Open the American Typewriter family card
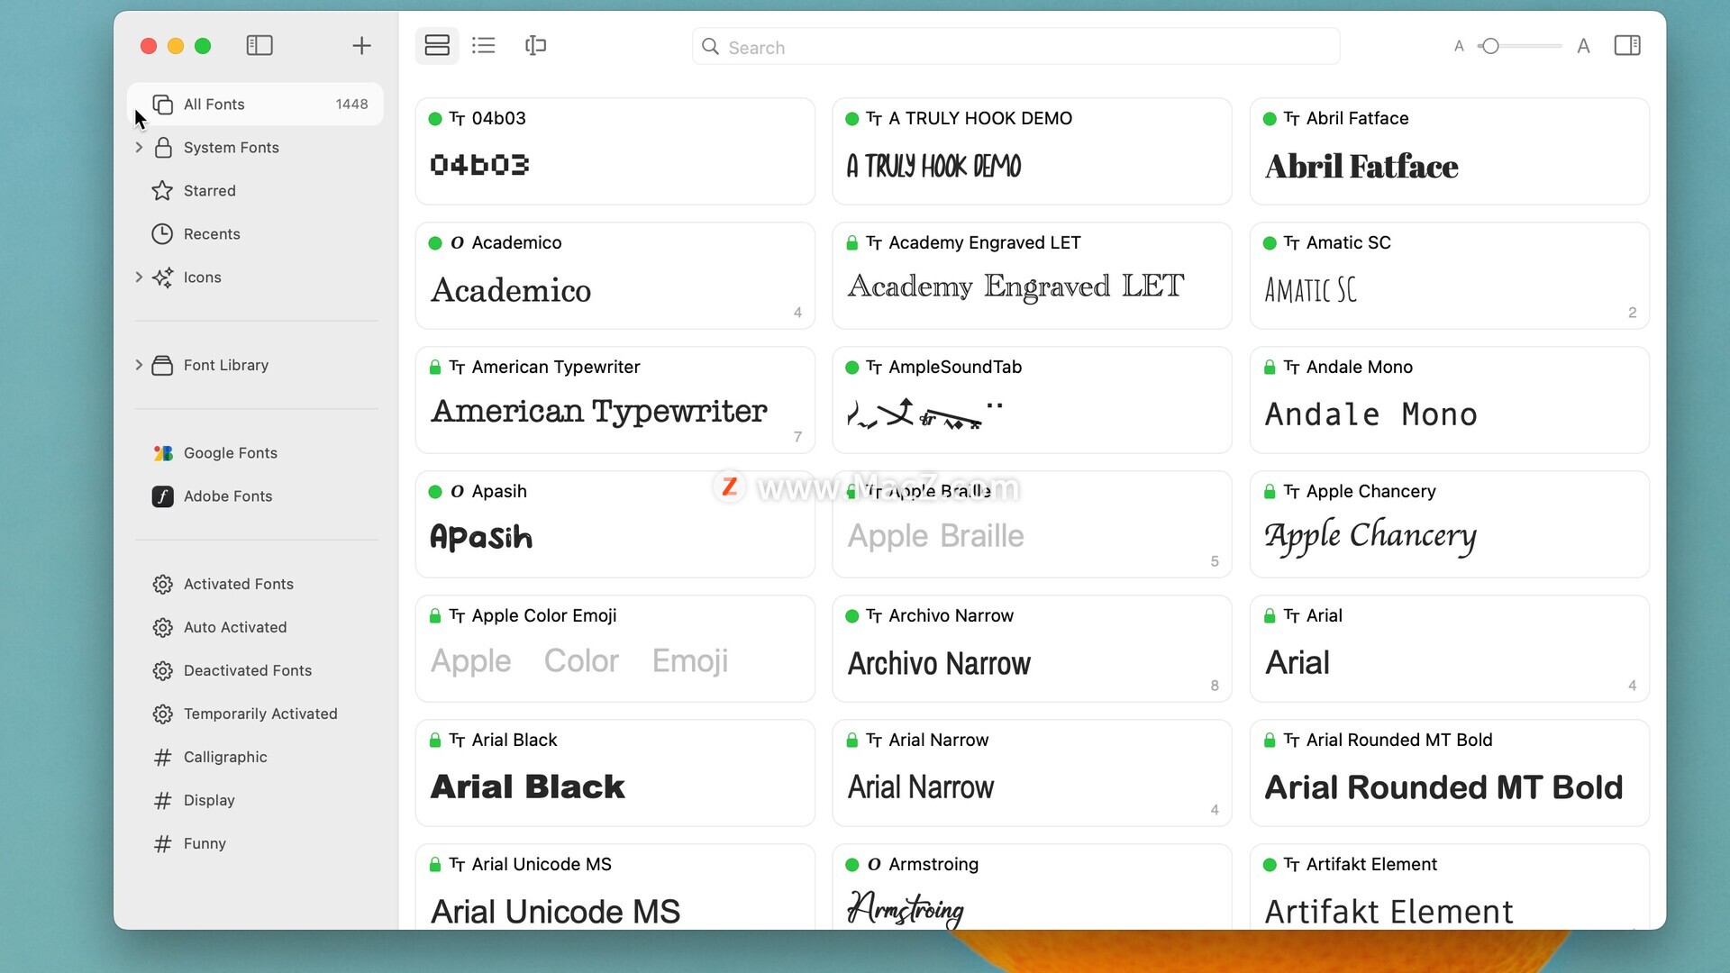1730x973 pixels. tap(615, 400)
